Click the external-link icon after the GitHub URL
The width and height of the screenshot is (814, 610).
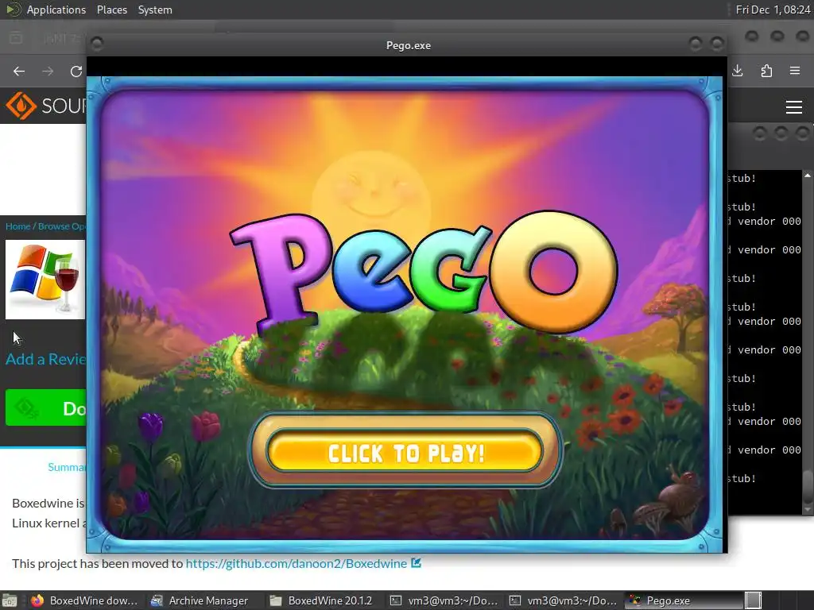pyautogui.click(x=417, y=563)
